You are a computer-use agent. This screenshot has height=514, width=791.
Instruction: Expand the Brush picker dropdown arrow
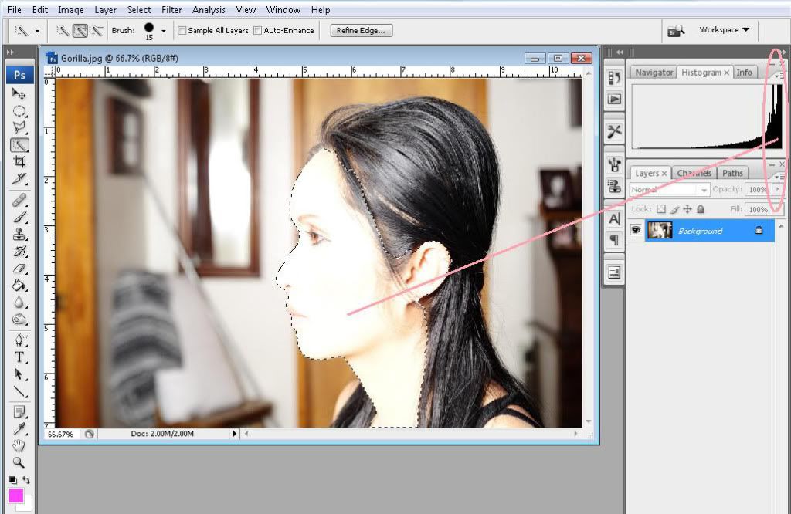[164, 31]
